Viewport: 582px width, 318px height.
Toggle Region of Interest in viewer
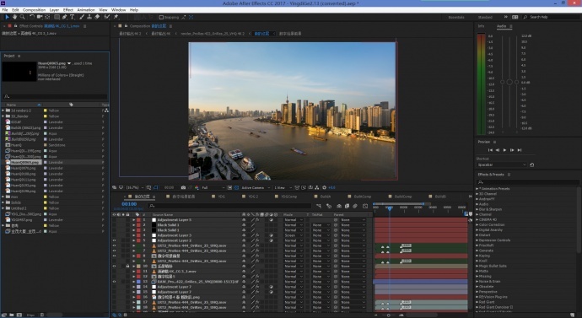pyautogui.click(x=229, y=187)
